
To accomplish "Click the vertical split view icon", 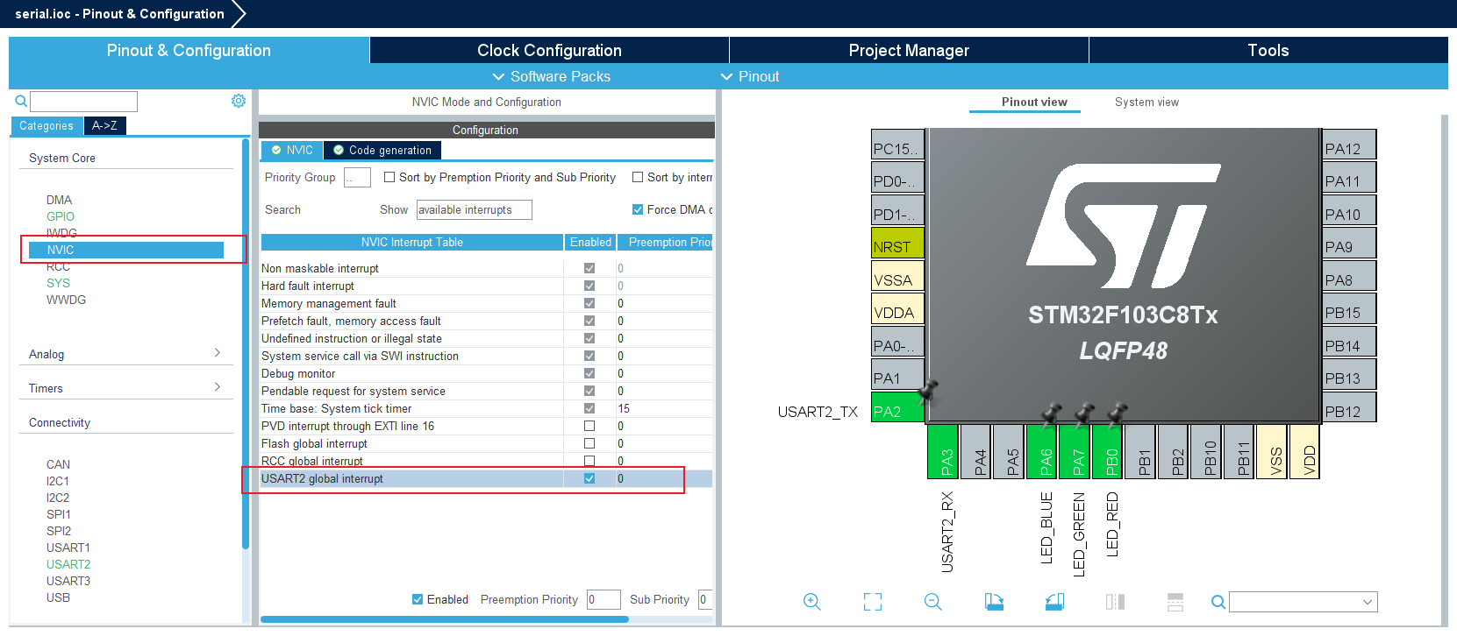I will pyautogui.click(x=1115, y=602).
